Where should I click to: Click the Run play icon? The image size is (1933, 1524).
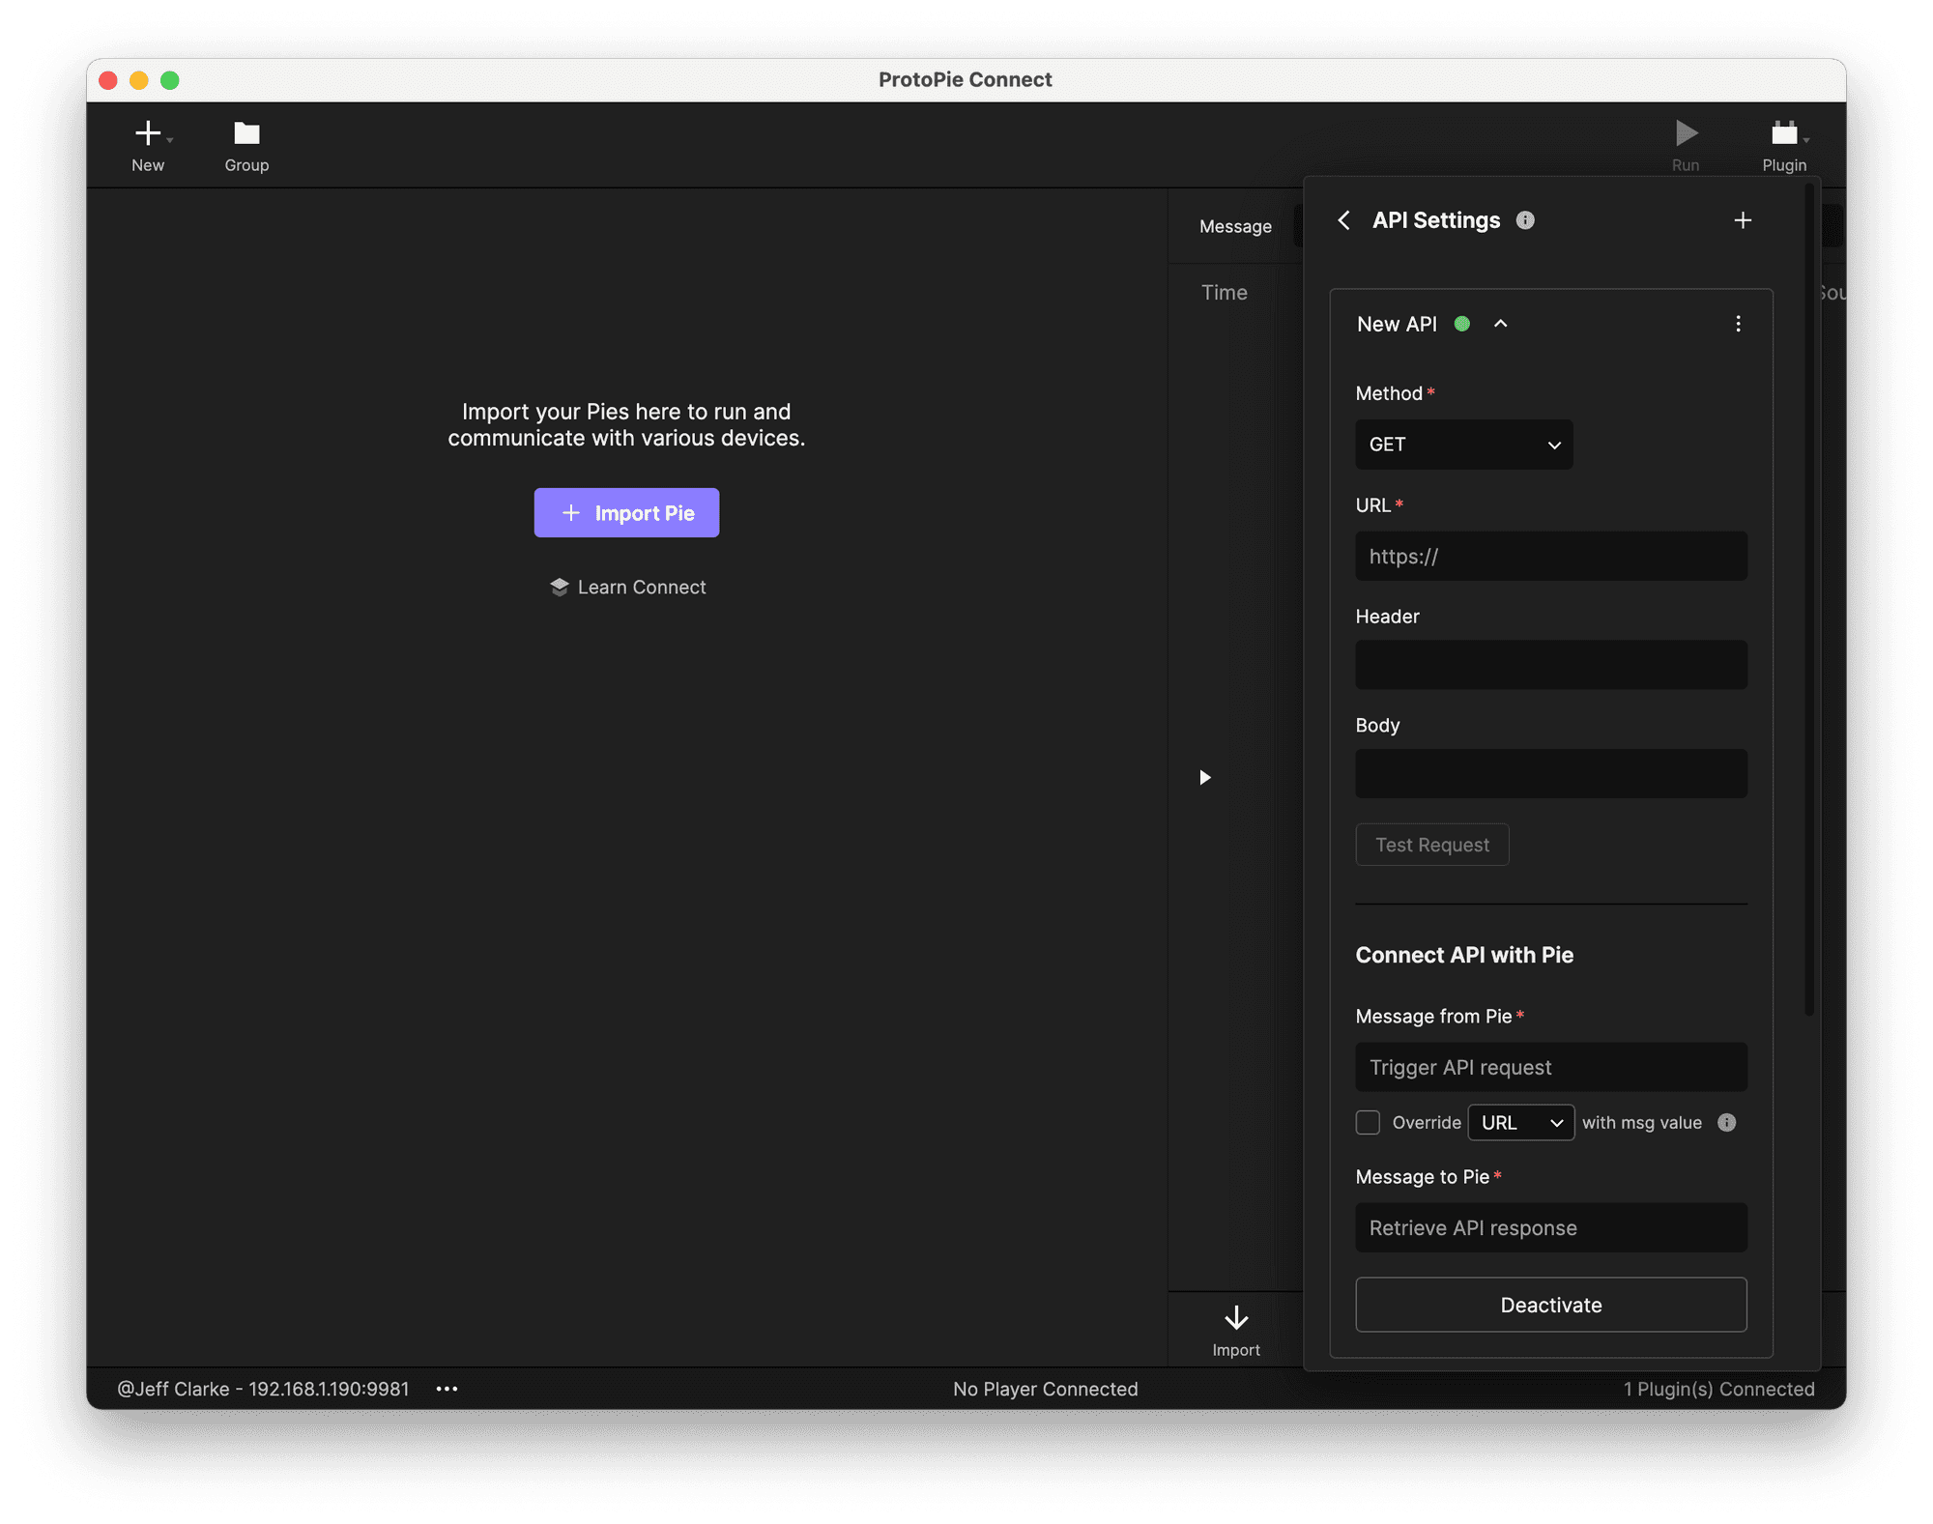(x=1686, y=132)
